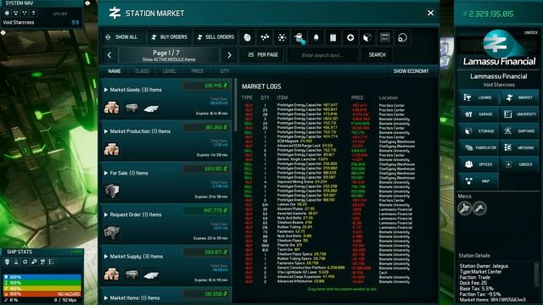
Task: Select the bell-shaped filter icon
Action: pyautogui.click(x=316, y=37)
